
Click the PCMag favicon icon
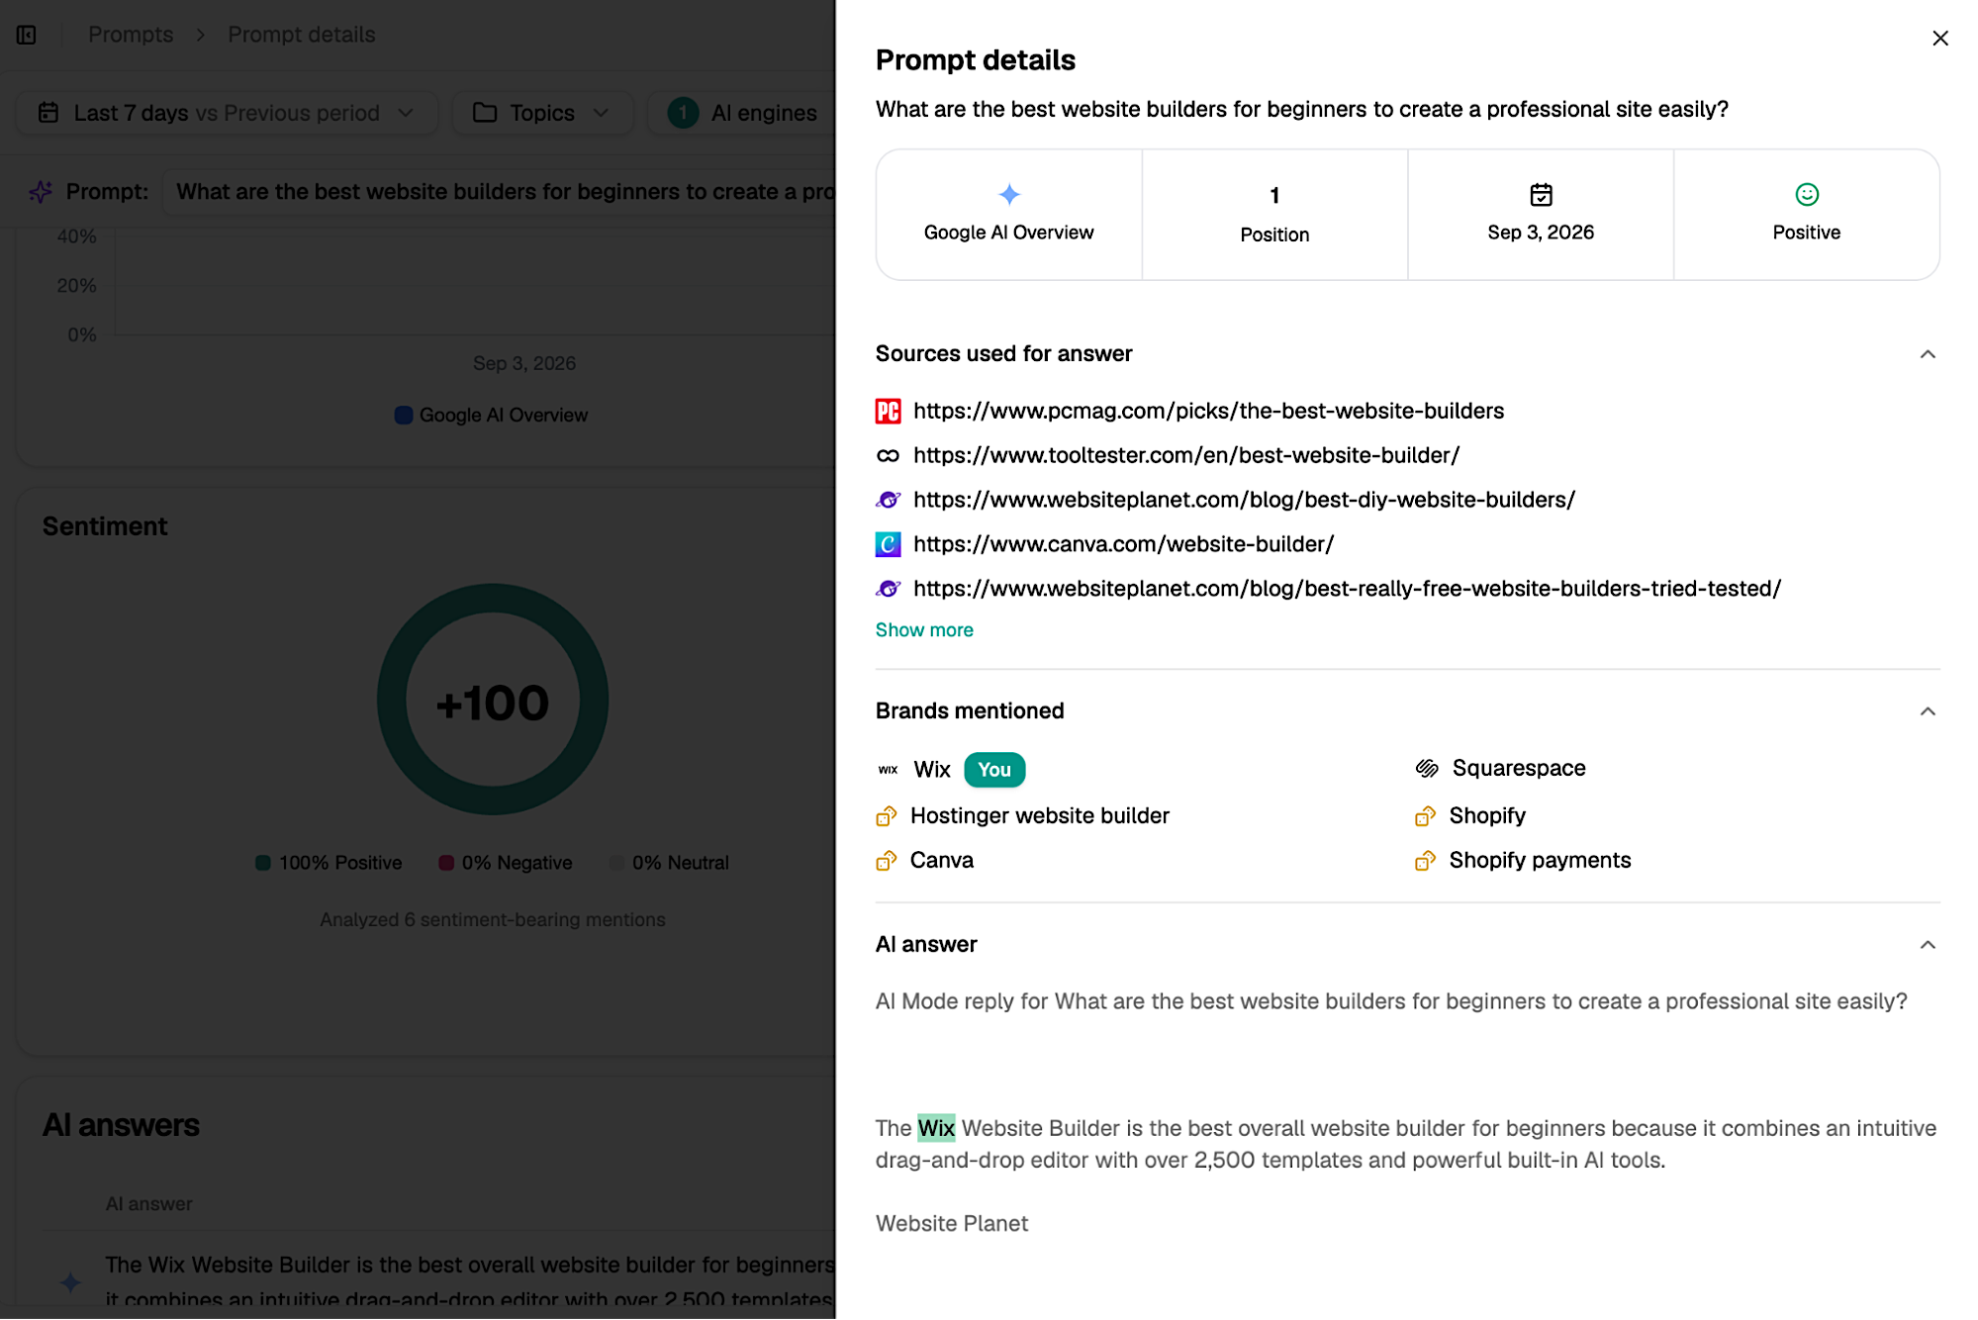888,411
